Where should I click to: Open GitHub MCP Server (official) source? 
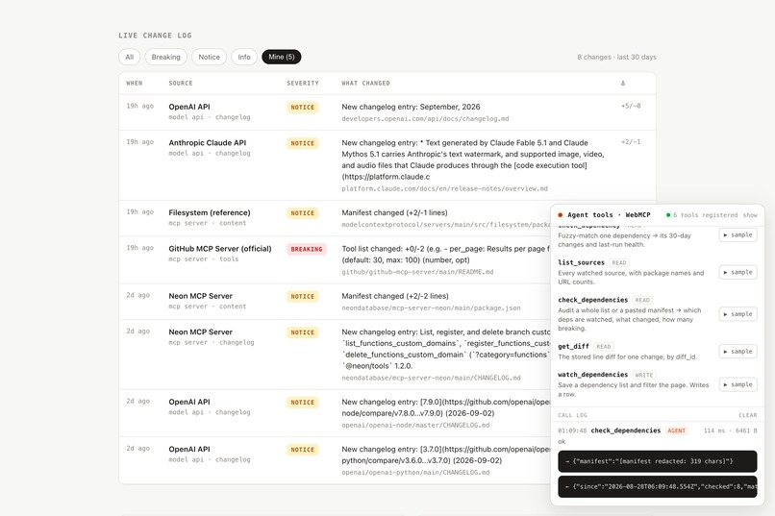(220, 248)
